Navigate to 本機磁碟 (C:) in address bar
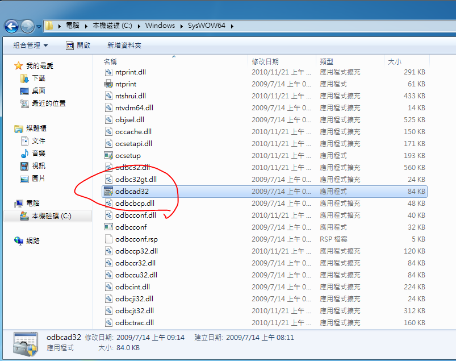 point(112,26)
